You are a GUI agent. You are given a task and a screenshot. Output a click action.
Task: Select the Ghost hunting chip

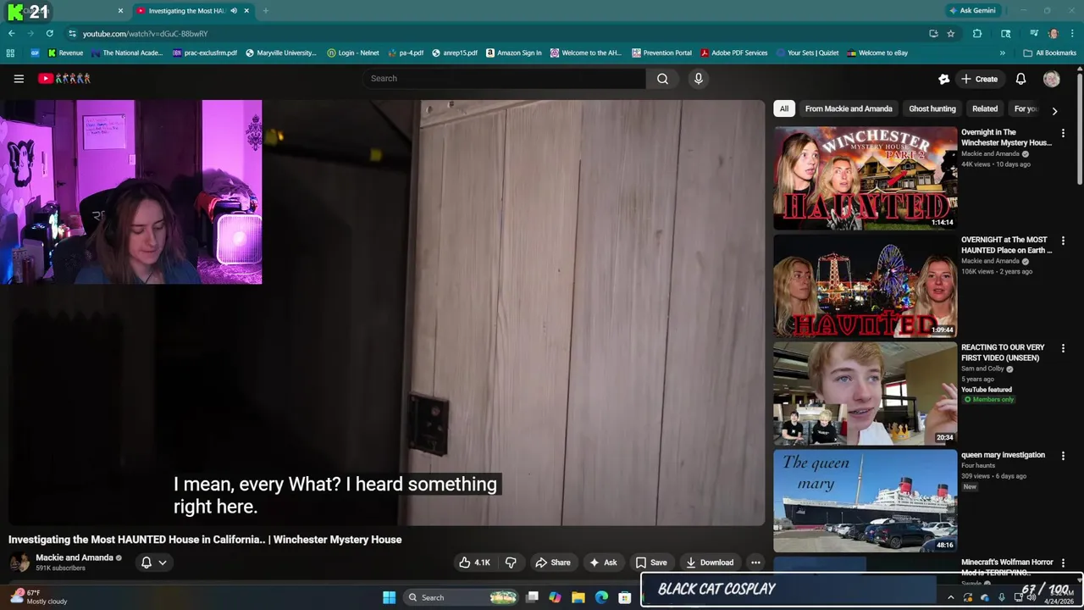pos(932,108)
